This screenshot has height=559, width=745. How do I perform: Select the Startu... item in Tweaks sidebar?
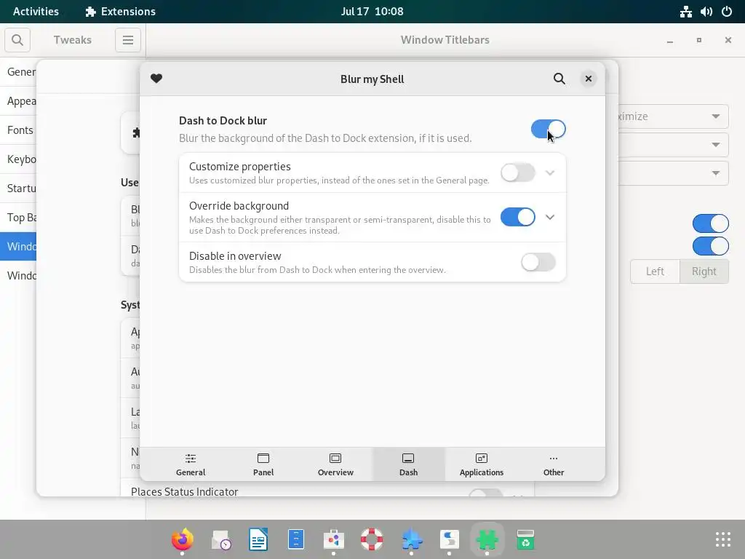pyautogui.click(x=18, y=189)
